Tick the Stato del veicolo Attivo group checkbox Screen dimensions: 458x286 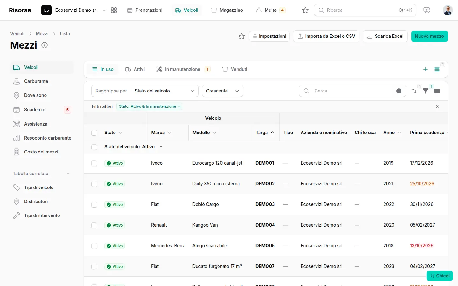[94, 147]
